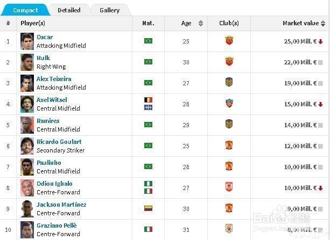Sort the table by Market value arrows
Screen dimensions: 330x240
pyautogui.click(x=323, y=23)
